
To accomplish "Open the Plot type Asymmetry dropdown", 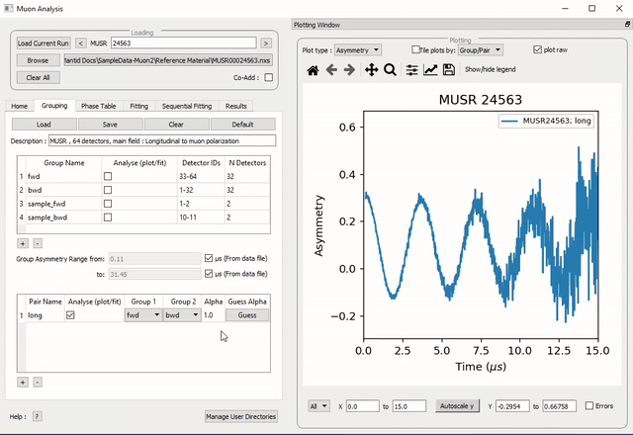I will pyautogui.click(x=357, y=49).
